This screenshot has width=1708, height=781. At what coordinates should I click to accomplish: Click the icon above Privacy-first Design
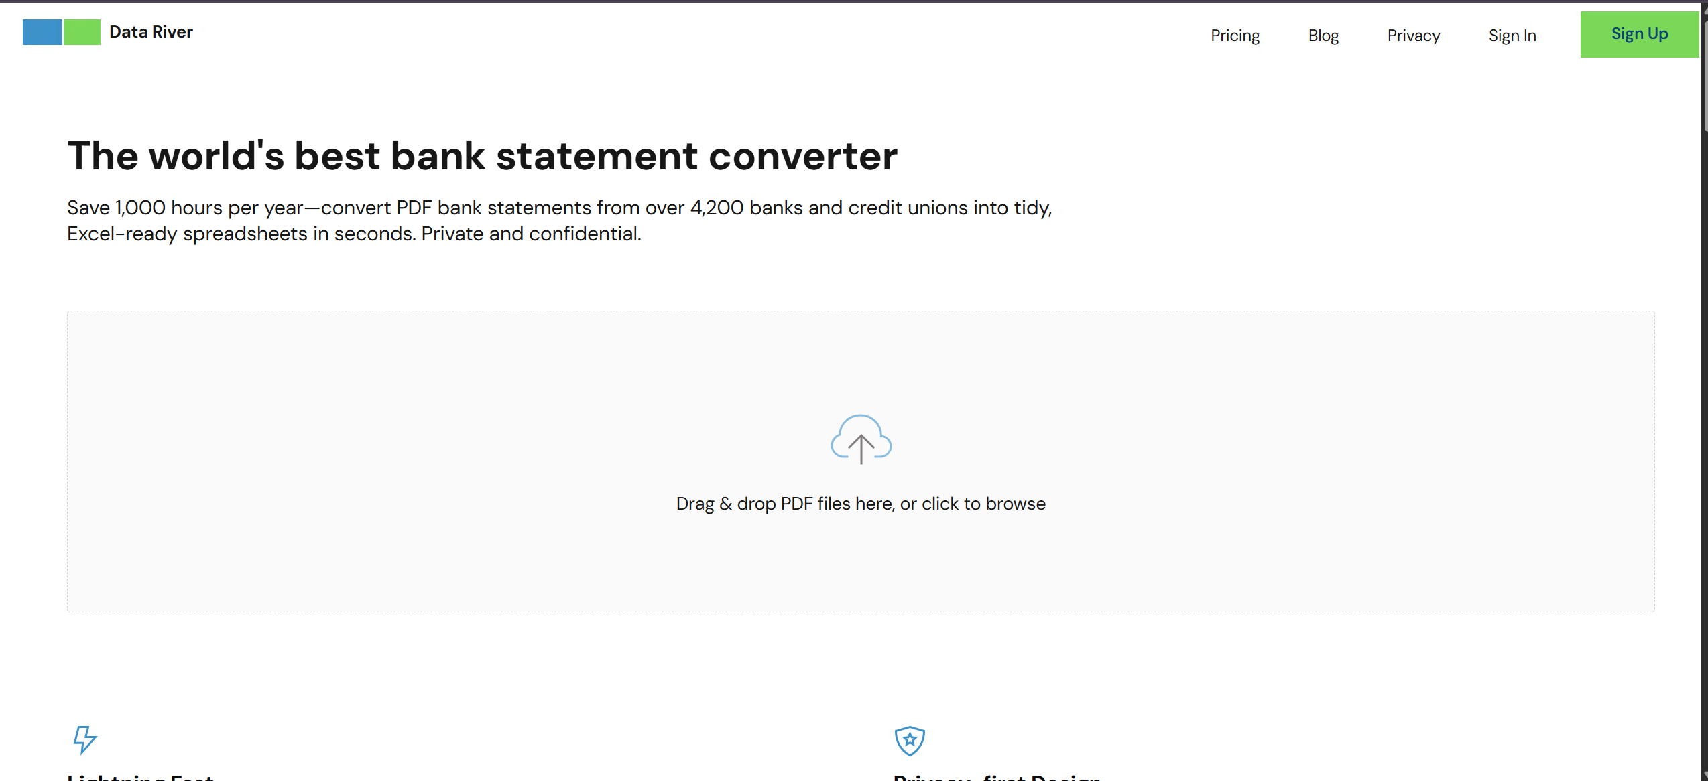click(x=910, y=741)
